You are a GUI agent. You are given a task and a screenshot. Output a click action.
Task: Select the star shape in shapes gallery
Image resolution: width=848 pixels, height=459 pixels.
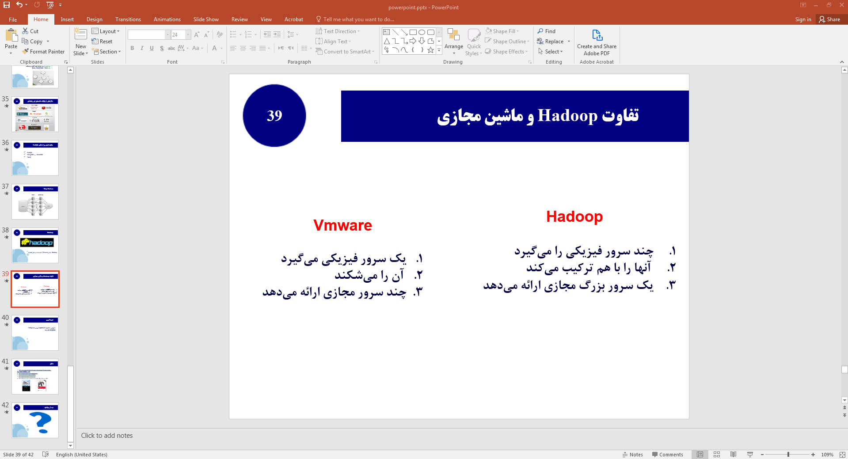430,50
